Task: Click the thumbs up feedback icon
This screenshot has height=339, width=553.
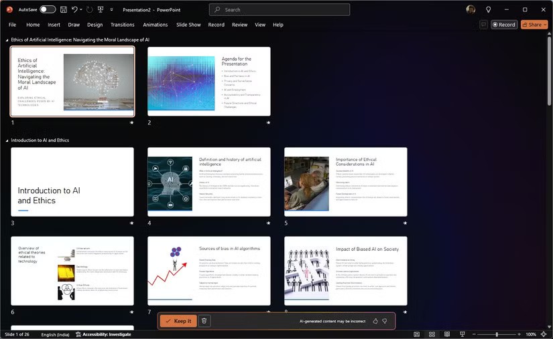Action: coord(375,321)
